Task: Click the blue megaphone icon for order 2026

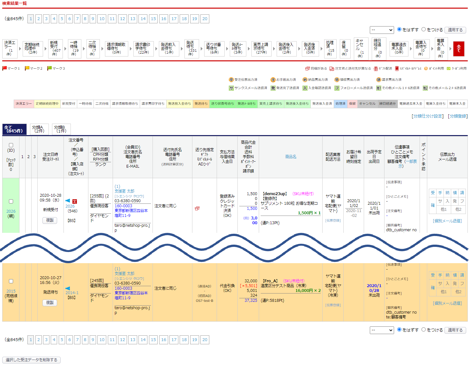Action: pos(68,201)
